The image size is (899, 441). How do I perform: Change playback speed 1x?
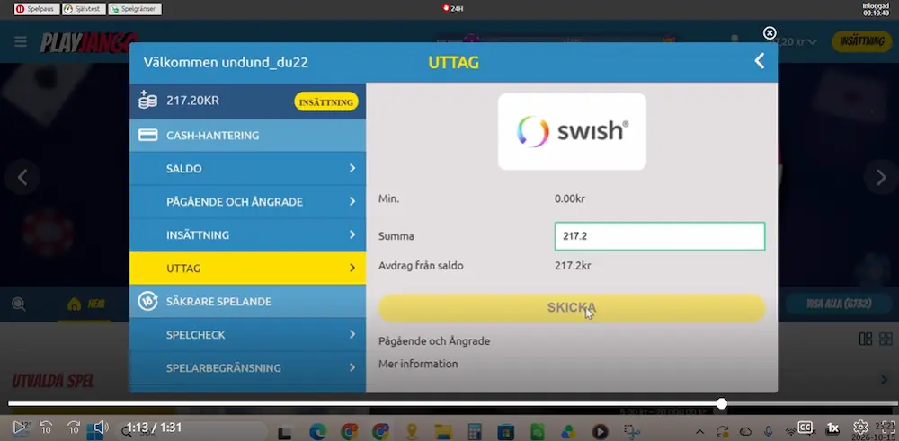832,428
